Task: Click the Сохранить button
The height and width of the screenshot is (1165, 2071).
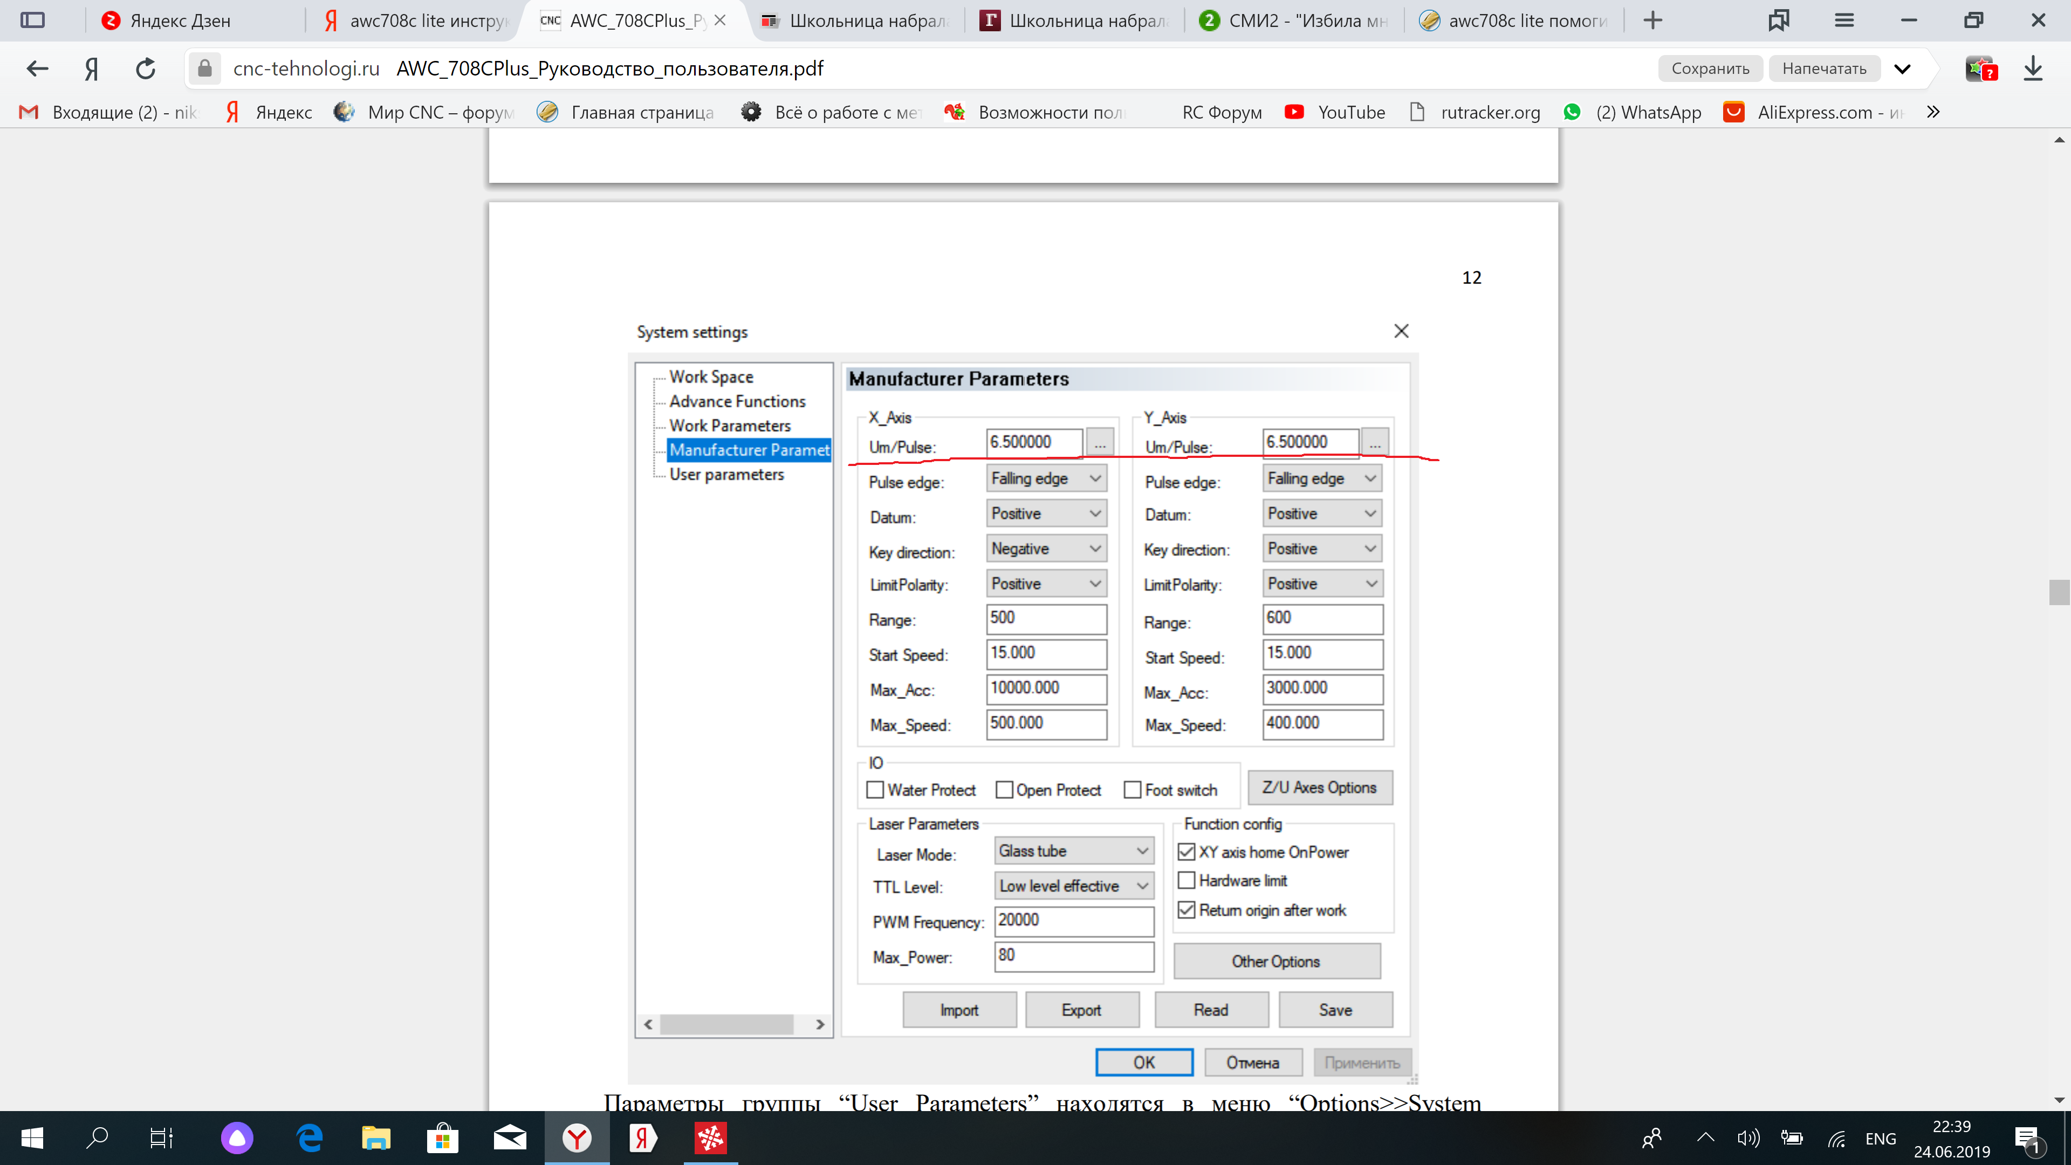Action: (x=1710, y=68)
